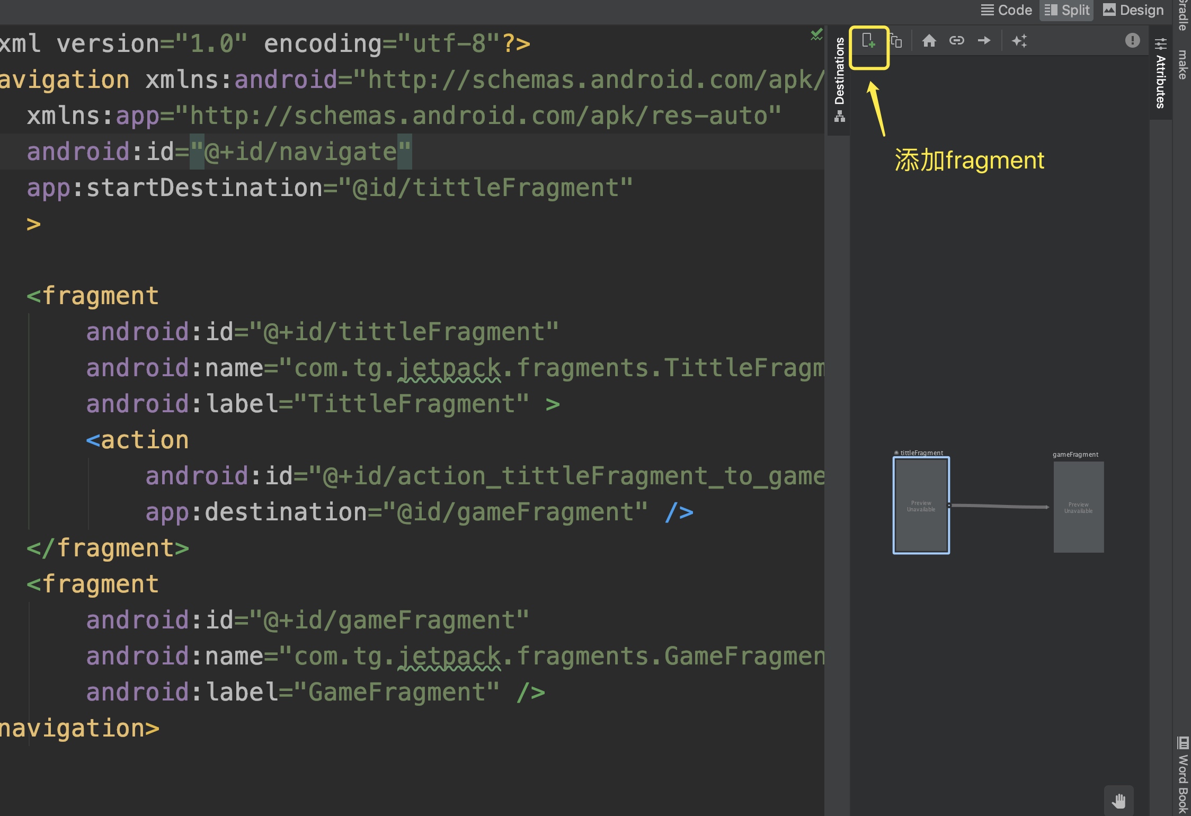
Task: Open the Attributes side panel
Action: (1160, 74)
